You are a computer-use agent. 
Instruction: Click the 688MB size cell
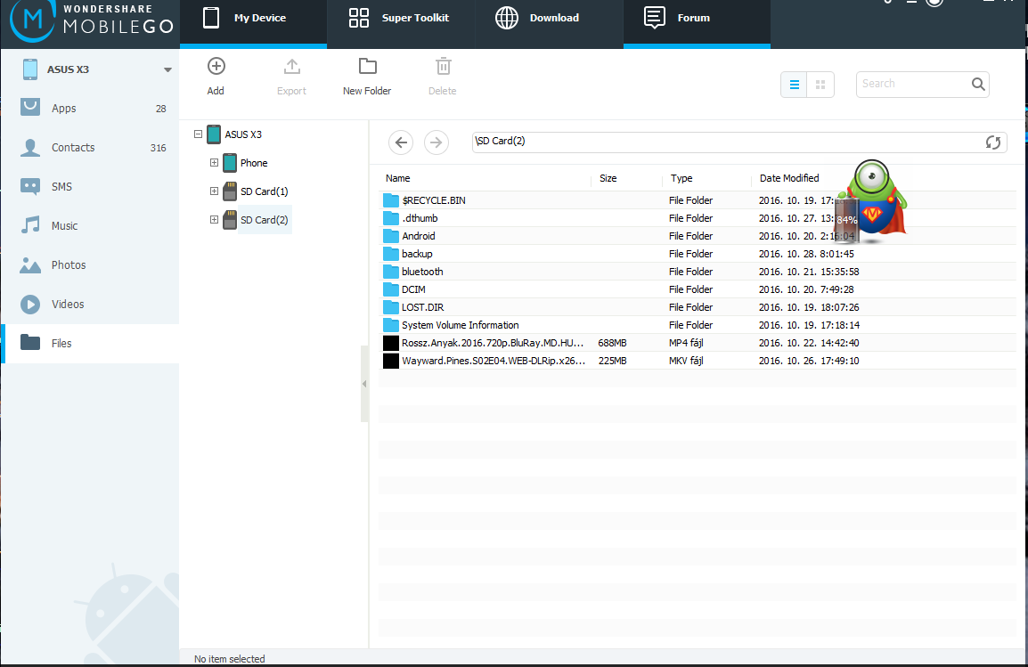point(612,344)
